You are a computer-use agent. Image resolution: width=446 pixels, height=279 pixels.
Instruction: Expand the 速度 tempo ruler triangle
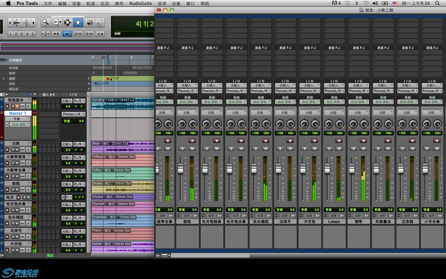coord(4,78)
